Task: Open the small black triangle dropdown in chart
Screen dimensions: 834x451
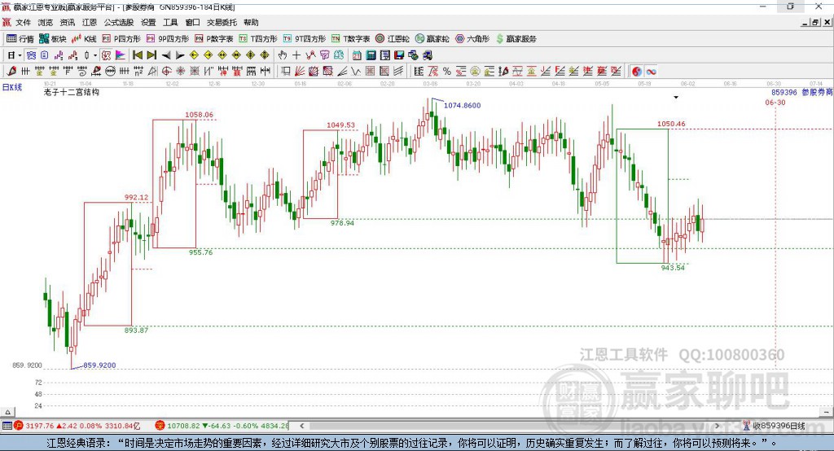Action: (676, 98)
